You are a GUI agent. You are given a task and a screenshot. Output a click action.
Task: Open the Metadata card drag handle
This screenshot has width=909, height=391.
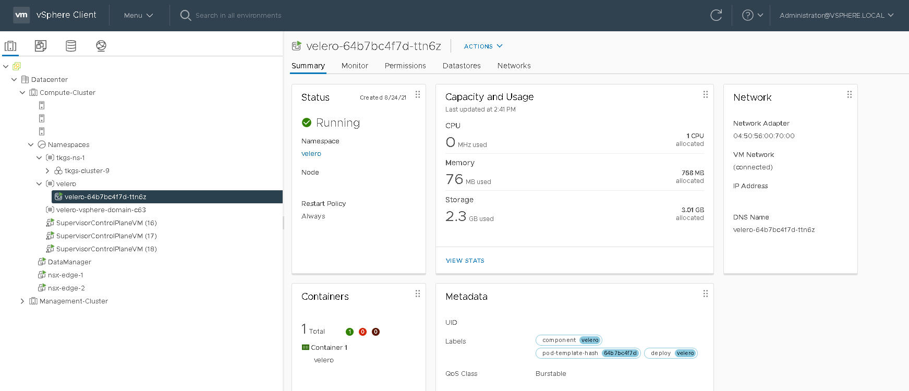coord(706,294)
